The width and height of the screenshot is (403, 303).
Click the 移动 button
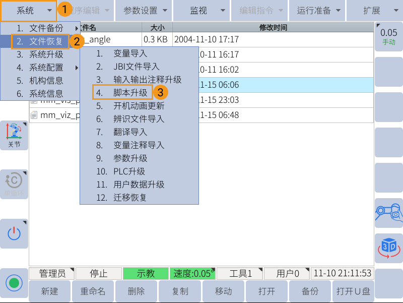[223, 291]
